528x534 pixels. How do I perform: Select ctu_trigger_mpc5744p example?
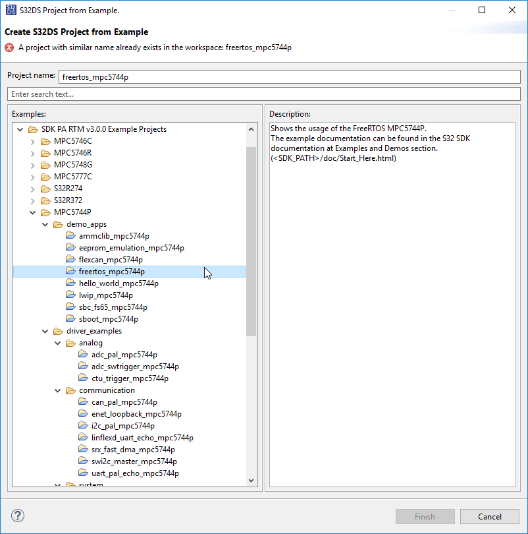(130, 378)
